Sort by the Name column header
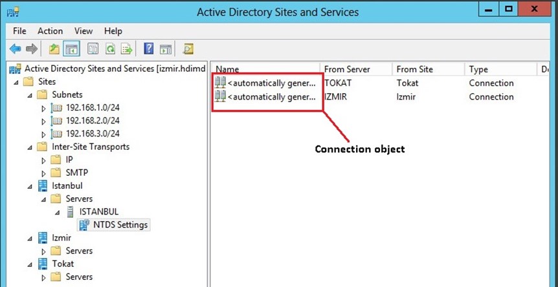This screenshot has width=558, height=287. tap(266, 69)
